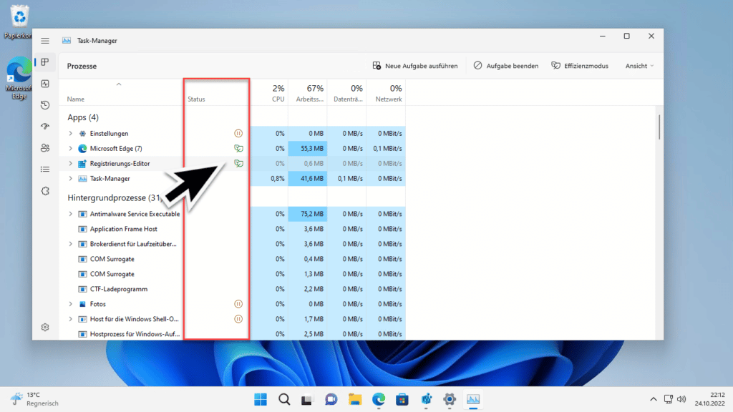Viewport: 733px width, 412px height.
Task: Open the weather widget showing 13°C
Action: (35, 399)
